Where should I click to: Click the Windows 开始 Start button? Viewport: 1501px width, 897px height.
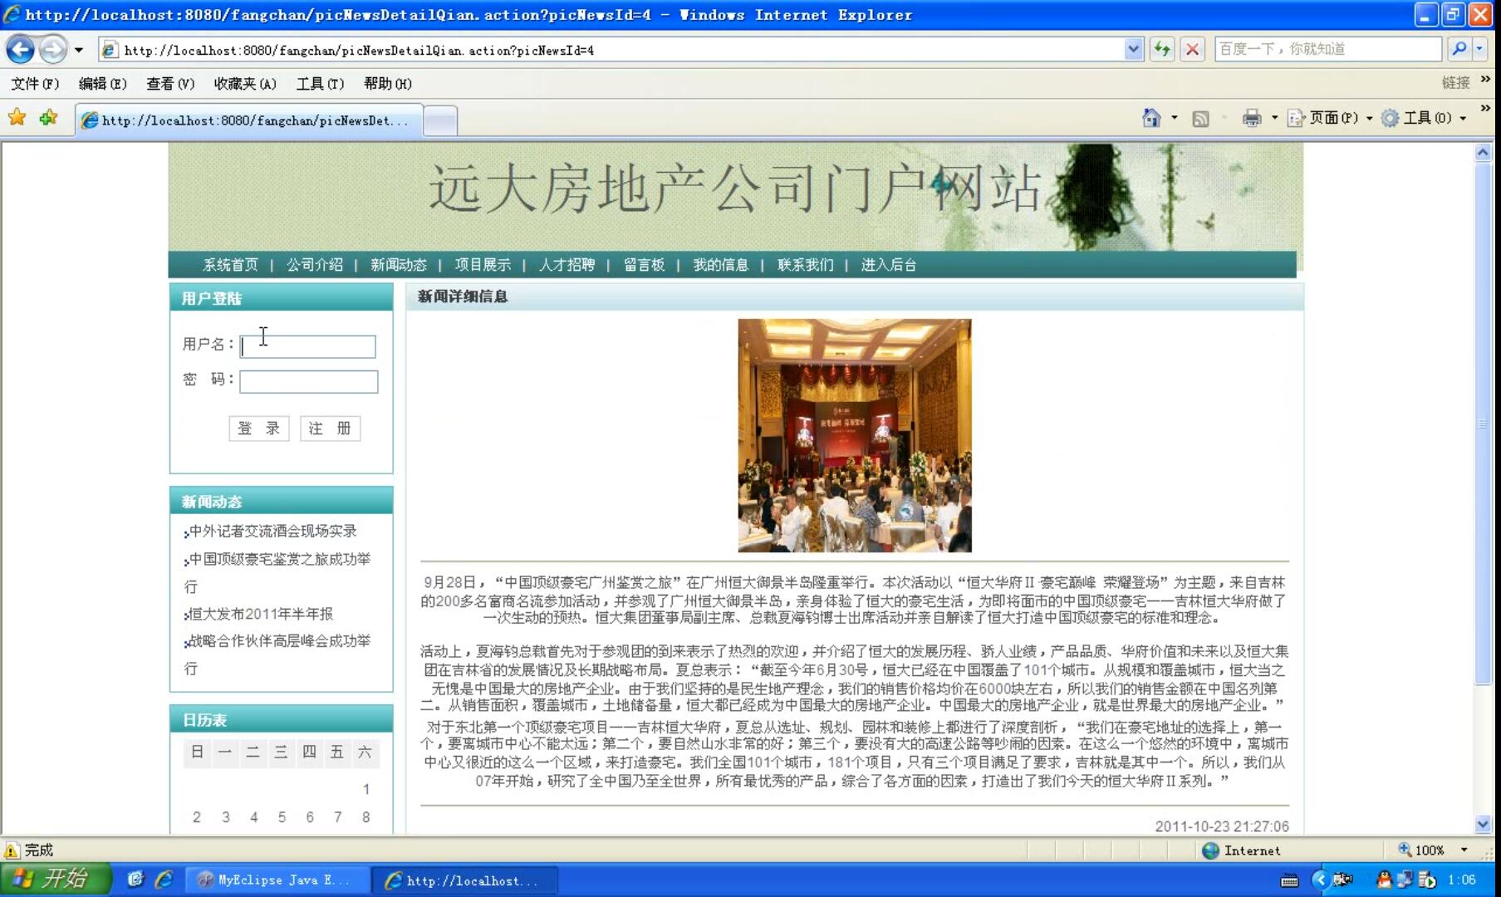click(x=55, y=879)
